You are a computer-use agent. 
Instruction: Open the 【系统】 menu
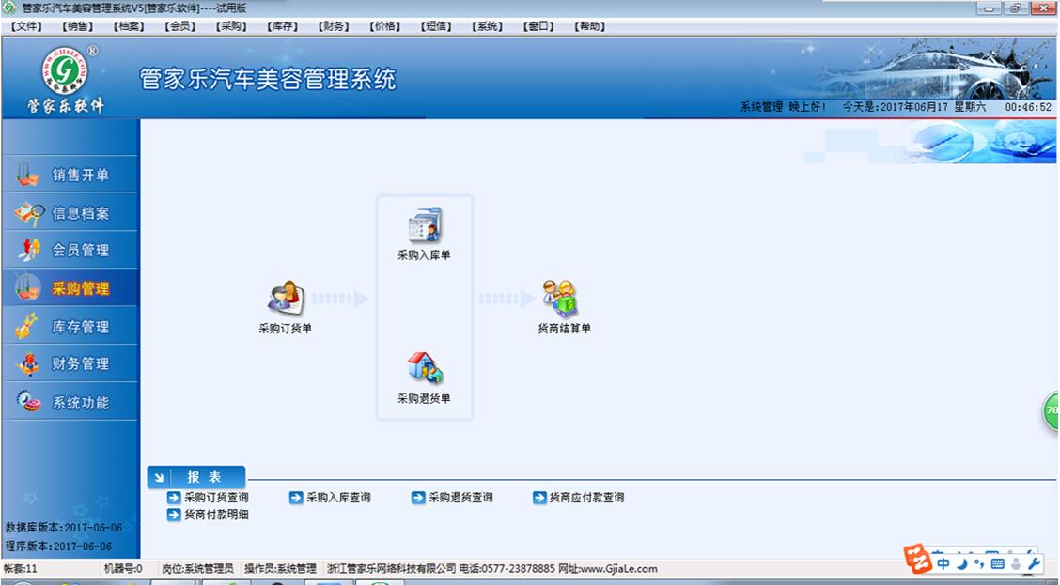click(x=486, y=25)
